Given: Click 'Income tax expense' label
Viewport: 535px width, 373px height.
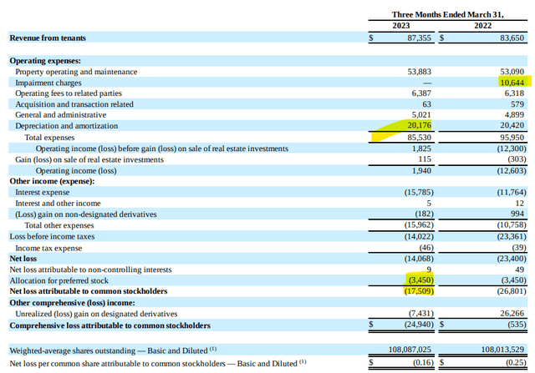Looking at the screenshot, I should (48, 248).
